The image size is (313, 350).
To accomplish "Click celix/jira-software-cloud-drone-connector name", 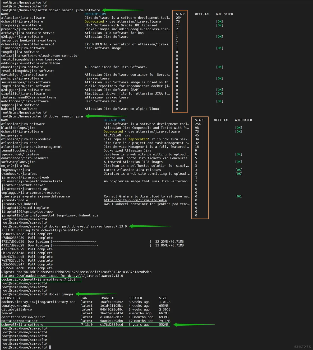I will coord(40,56).
